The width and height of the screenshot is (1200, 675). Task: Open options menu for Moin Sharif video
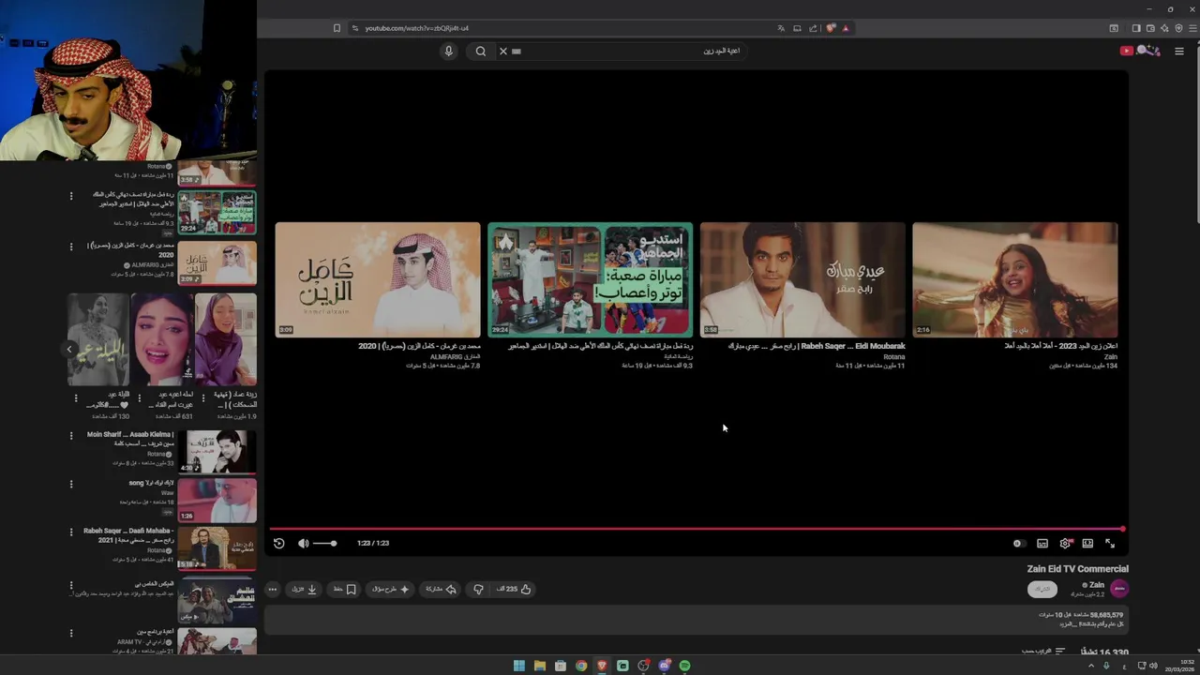[71, 435]
